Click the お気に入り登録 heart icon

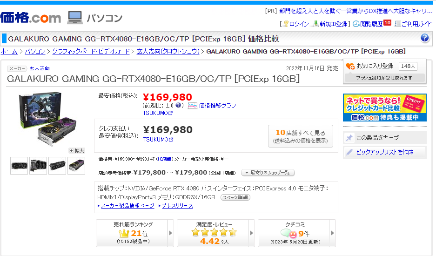[350, 66]
